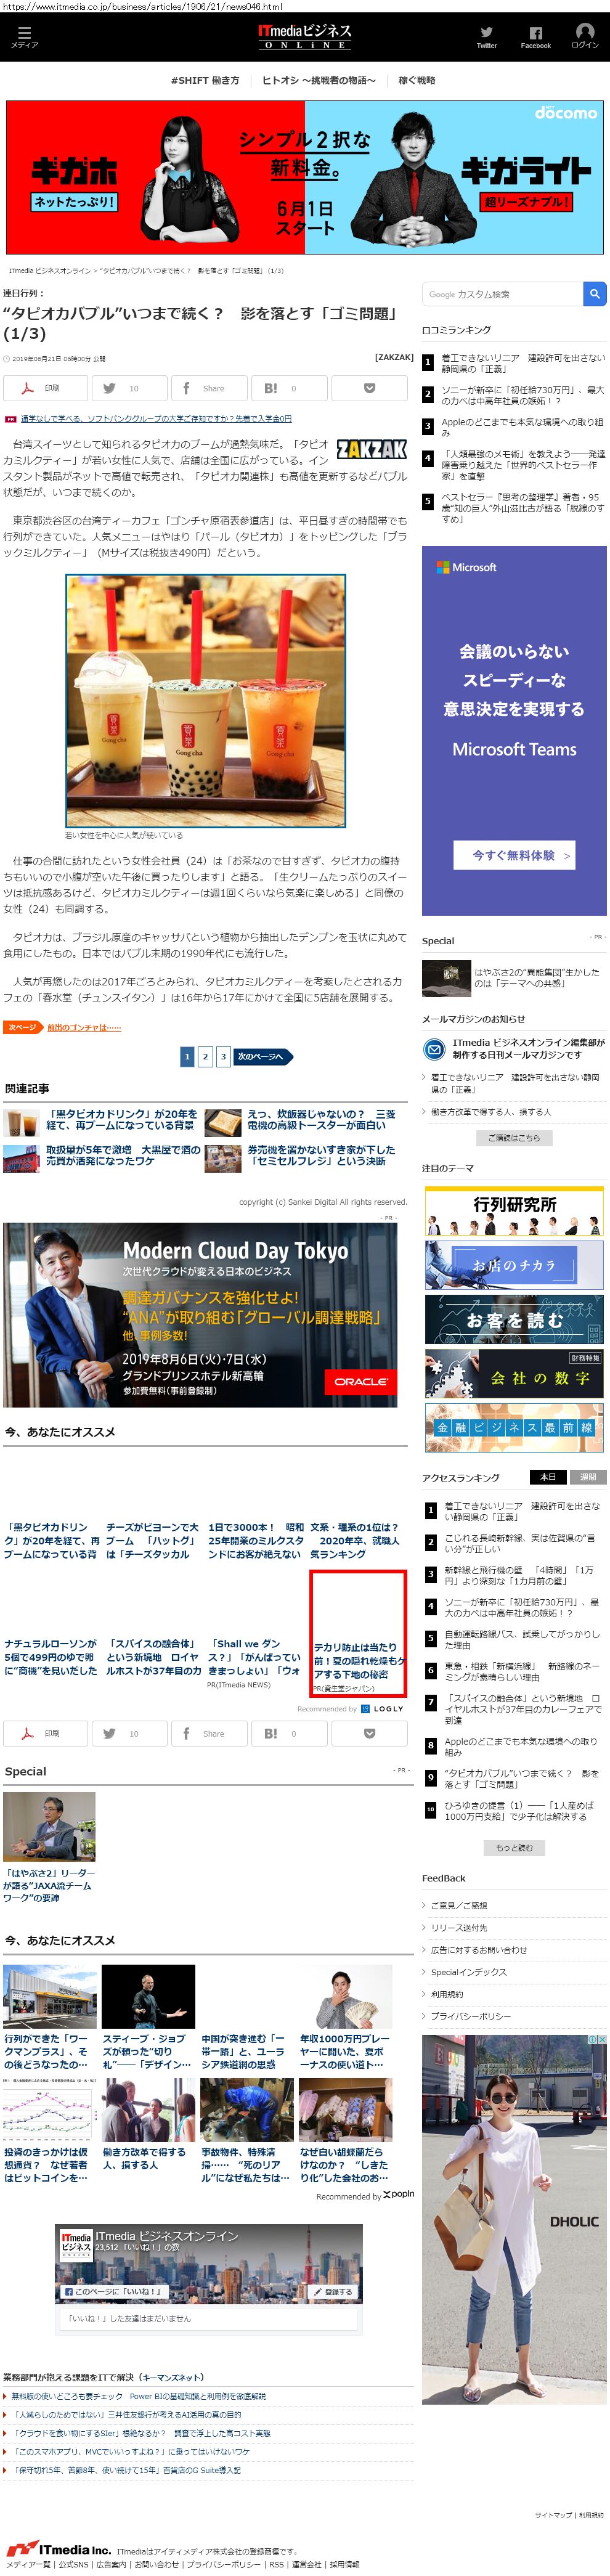610x2576 pixels.
Task: Click the Hatena B! button under the headline
Action: (x=288, y=388)
